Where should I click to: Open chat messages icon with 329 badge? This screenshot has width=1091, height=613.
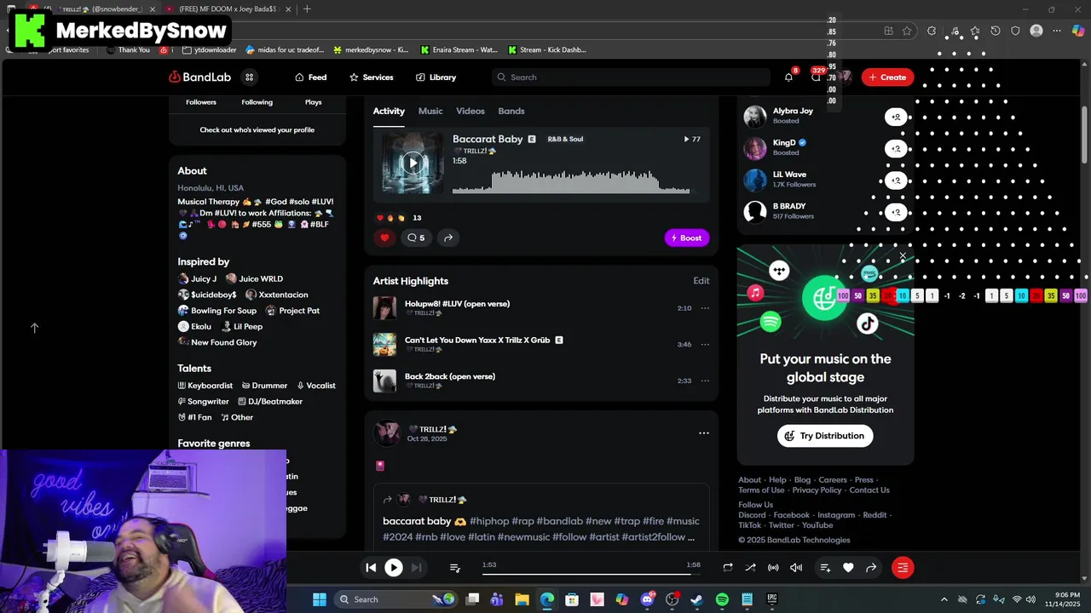pyautogui.click(x=816, y=77)
